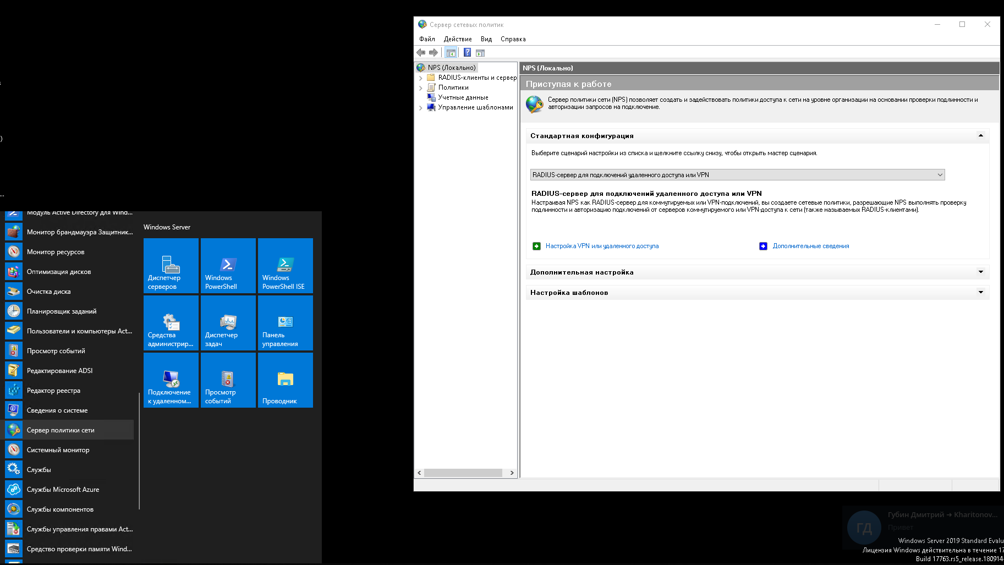This screenshot has width=1004, height=565.
Task: Open the Справка menu
Action: [513, 39]
